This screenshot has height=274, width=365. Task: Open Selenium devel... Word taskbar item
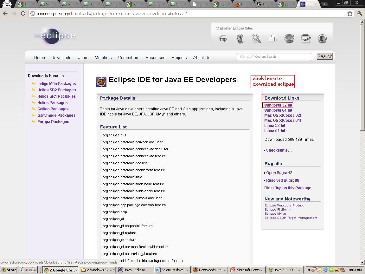pyautogui.click(x=172, y=270)
